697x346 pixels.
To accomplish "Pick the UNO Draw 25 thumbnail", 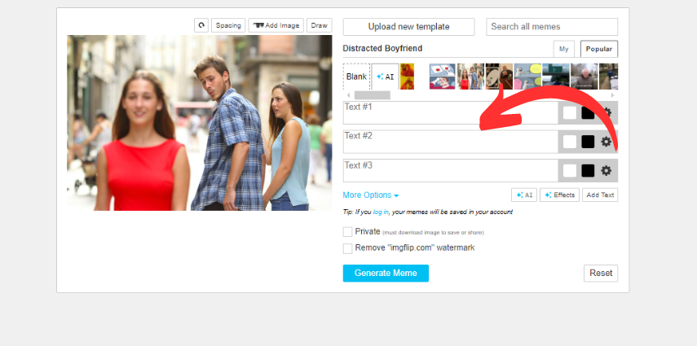I will coord(499,77).
